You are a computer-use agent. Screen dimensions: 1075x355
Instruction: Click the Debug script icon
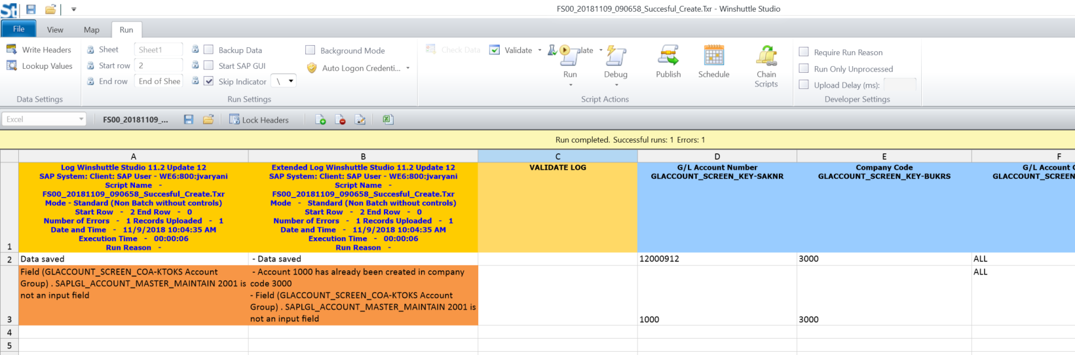click(615, 56)
